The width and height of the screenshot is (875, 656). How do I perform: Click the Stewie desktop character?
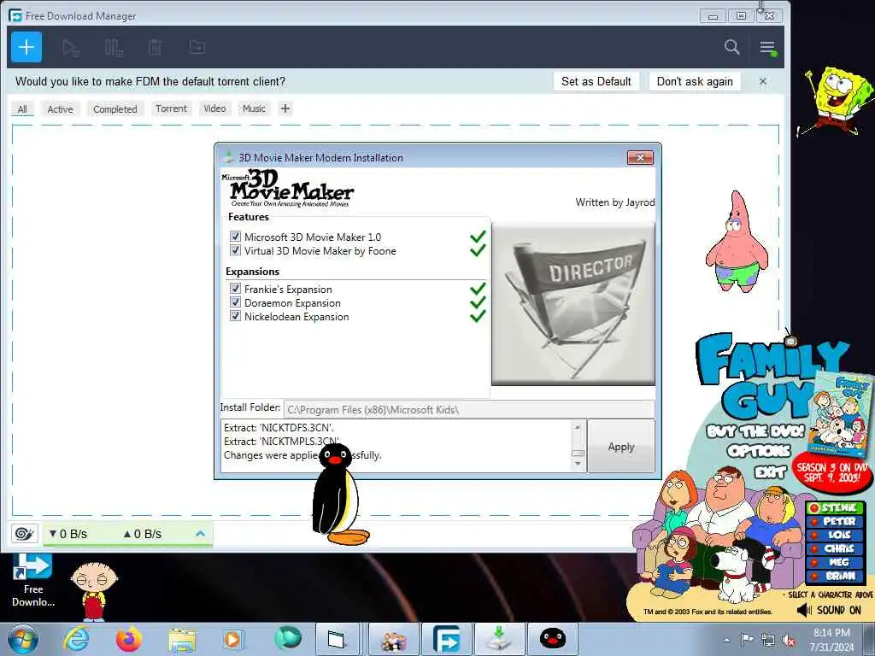[x=94, y=591]
